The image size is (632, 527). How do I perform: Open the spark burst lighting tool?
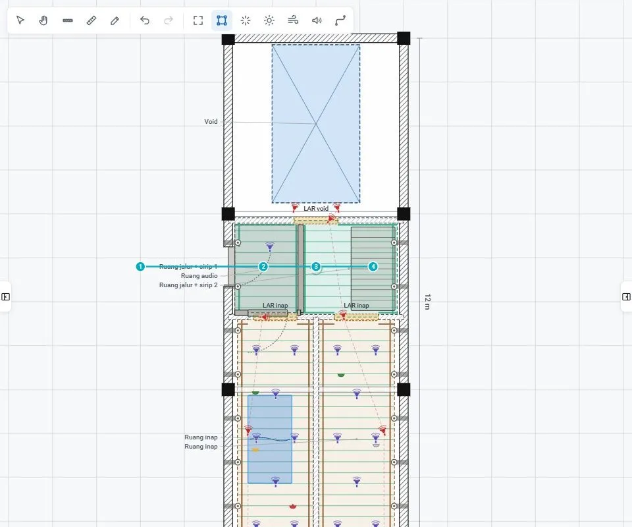tap(246, 20)
